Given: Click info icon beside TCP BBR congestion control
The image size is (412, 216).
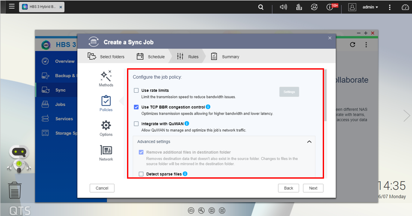Looking at the screenshot, I should click(208, 107).
